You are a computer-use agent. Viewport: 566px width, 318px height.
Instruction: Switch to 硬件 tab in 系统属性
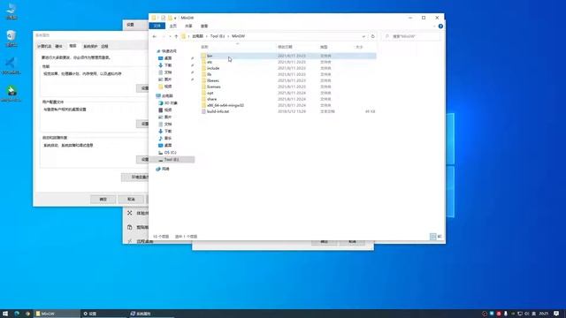click(59, 46)
